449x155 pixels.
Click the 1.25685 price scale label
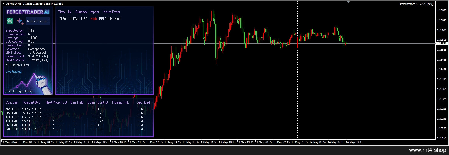coord(442,10)
